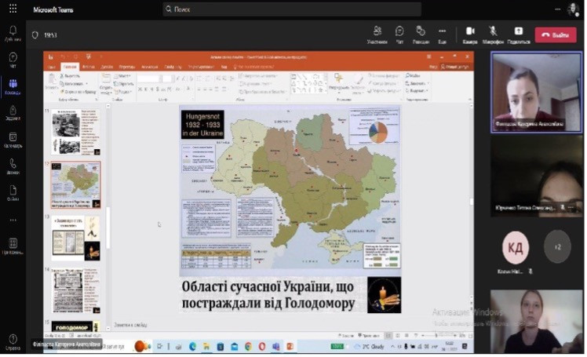Click the Teams search box

coord(291,9)
